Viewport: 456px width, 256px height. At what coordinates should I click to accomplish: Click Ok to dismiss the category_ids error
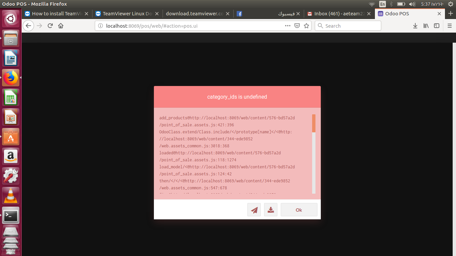point(299,210)
